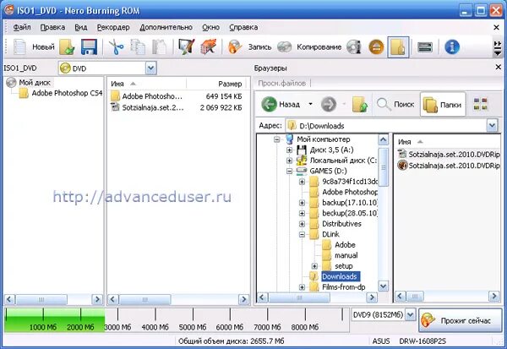Select the manual folder under DLink
Screen dimensions: 507x349
click(x=346, y=255)
